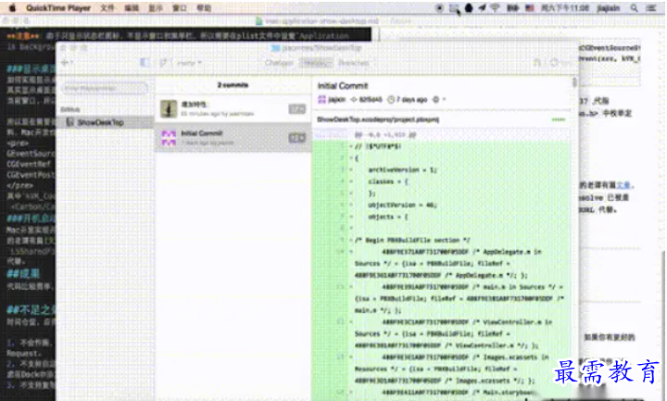667x401 pixels.
Task: Click the diff hunk header line
Action: [442, 135]
